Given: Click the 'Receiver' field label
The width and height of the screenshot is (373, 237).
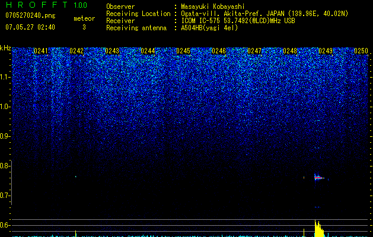Looking at the screenshot, I should pos(120,21).
